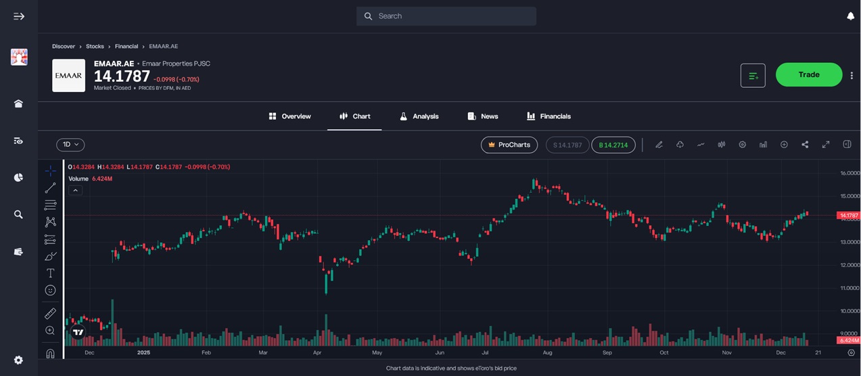
Task: Expand the left sidebar menu
Action: point(19,16)
